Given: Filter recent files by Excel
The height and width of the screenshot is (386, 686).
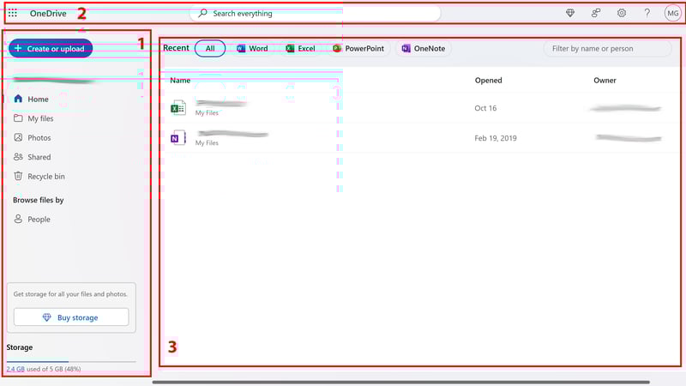Looking at the screenshot, I should pyautogui.click(x=301, y=49).
